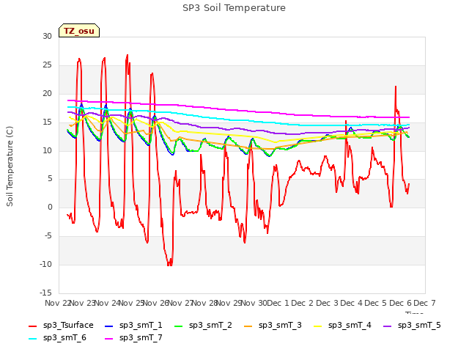Select the sp3_smT_7 legend label

[141, 338]
